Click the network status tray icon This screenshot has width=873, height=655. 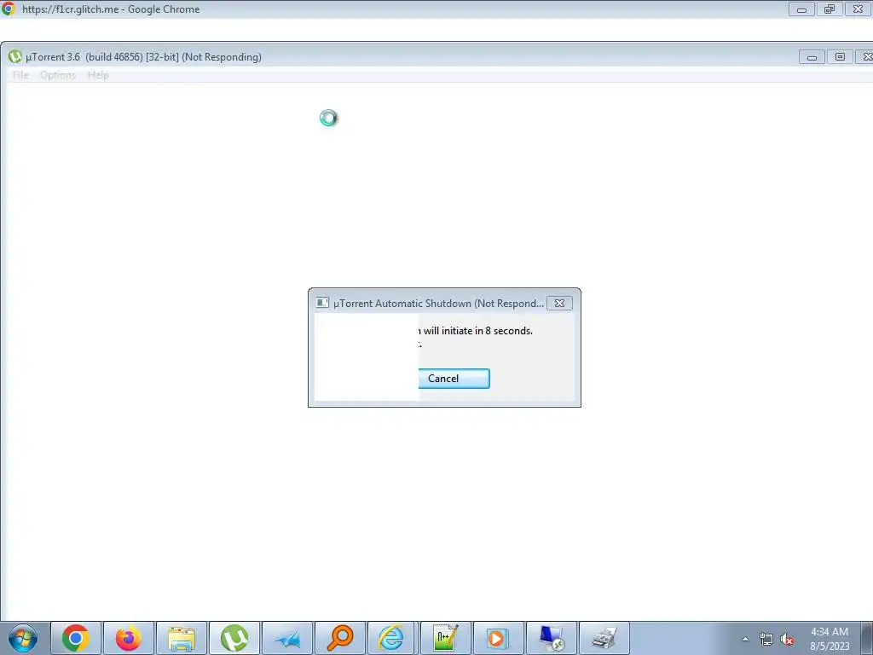(766, 640)
